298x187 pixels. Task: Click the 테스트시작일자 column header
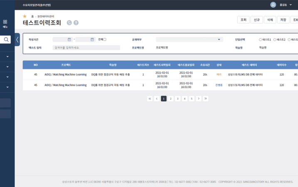point(162,65)
